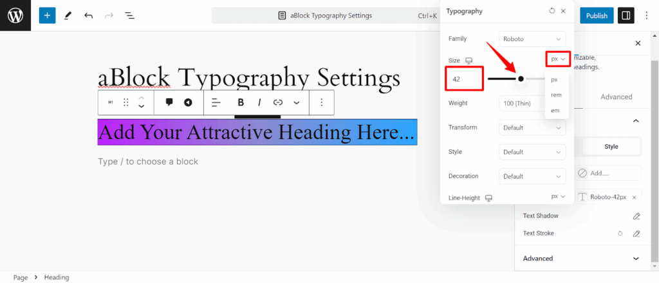Click the Type / to choose a block placeholder

coord(148,161)
